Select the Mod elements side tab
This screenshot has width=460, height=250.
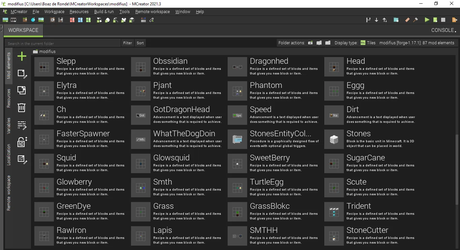pyautogui.click(x=9, y=65)
